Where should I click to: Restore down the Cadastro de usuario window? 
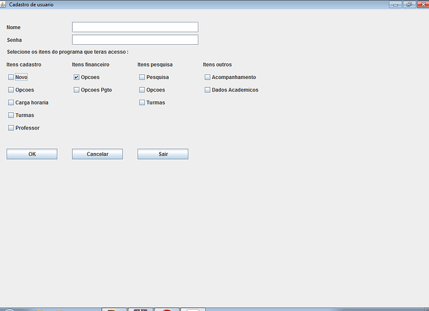click(x=409, y=4)
